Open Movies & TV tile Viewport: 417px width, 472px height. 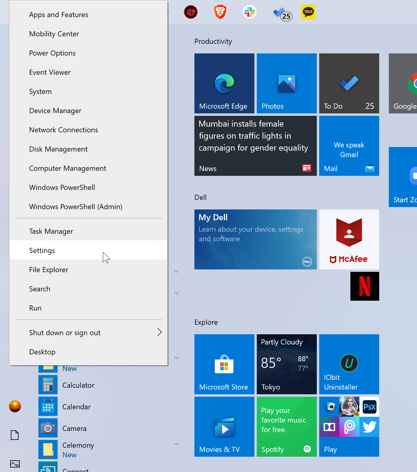tap(224, 427)
